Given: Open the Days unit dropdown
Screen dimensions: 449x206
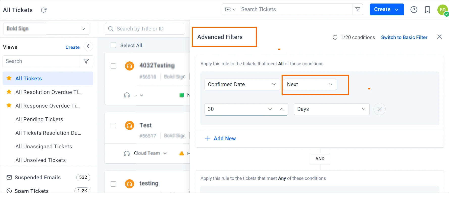Looking at the screenshot, I should [x=331, y=109].
